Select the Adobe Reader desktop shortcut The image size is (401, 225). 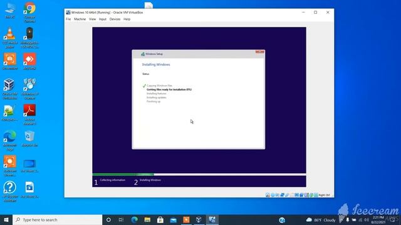point(29,114)
